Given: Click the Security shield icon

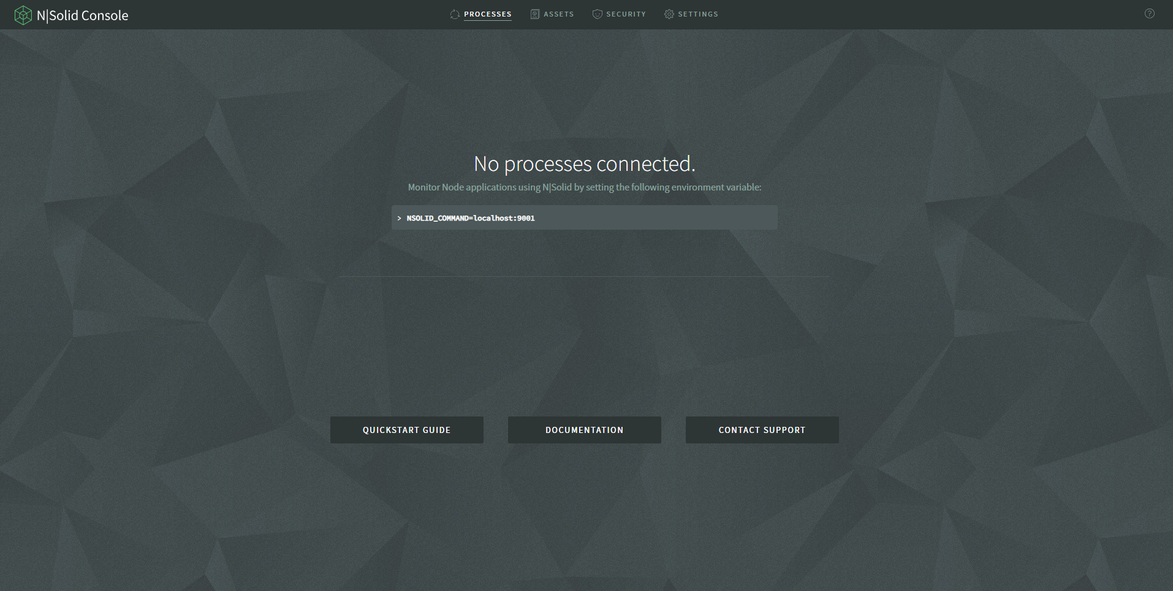Looking at the screenshot, I should [x=597, y=14].
